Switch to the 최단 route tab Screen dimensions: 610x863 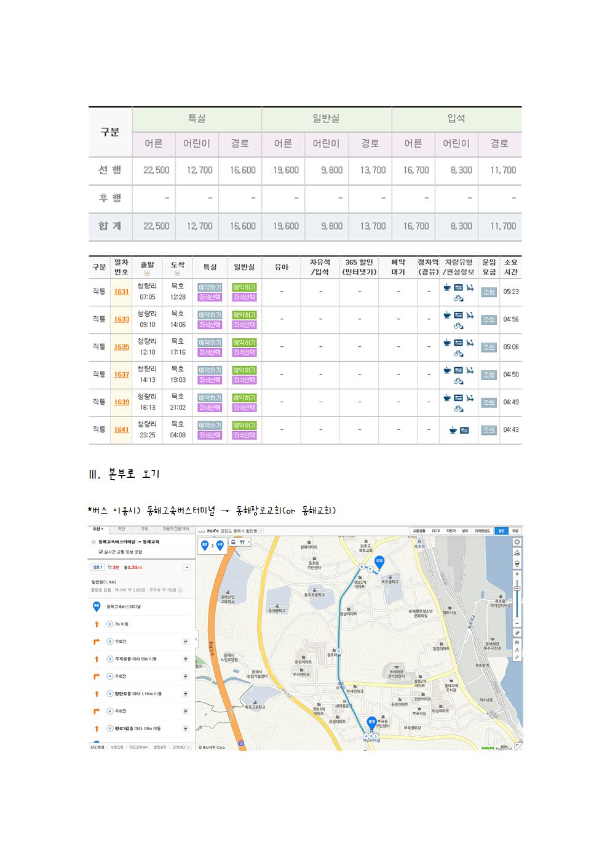(122, 528)
